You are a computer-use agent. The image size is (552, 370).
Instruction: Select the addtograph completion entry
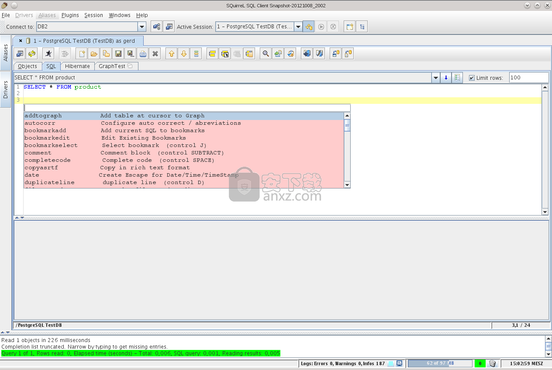click(184, 116)
